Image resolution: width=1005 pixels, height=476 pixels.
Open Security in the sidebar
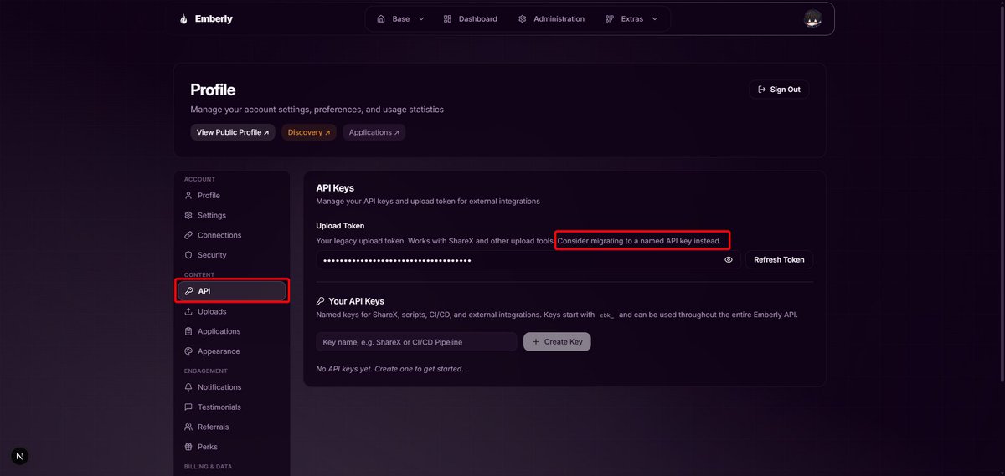click(x=233, y=255)
